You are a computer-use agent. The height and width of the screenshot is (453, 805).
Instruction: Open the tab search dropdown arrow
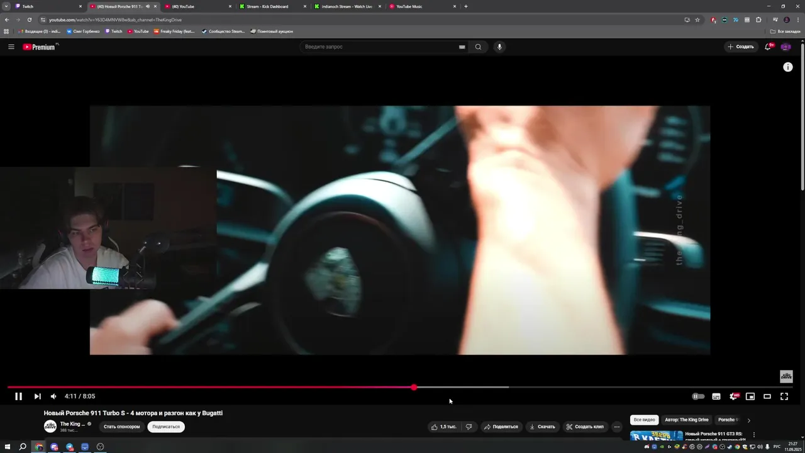pos(6,6)
